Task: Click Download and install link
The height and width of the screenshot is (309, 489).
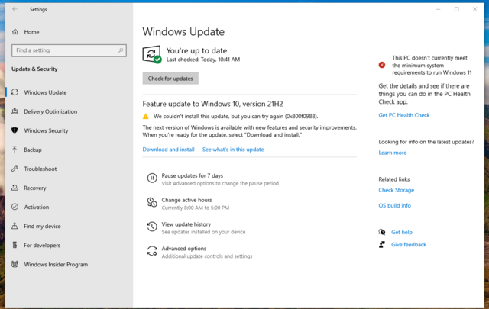Action: pyautogui.click(x=168, y=150)
